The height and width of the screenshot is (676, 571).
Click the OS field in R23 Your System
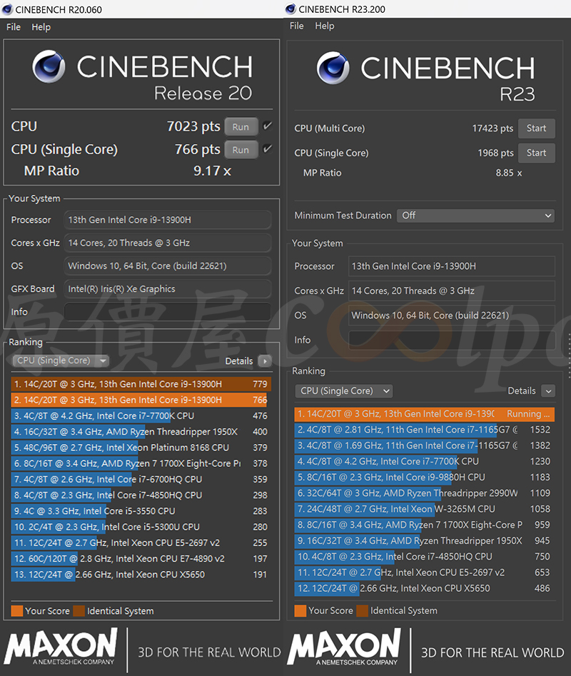click(x=452, y=315)
